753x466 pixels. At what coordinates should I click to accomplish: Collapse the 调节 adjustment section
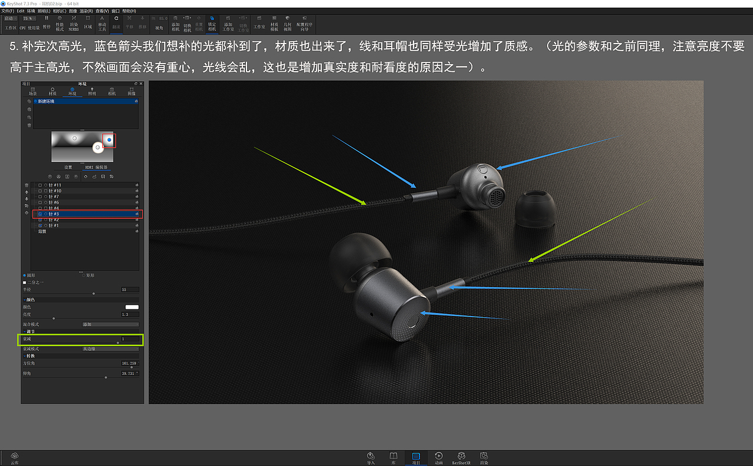pos(25,331)
